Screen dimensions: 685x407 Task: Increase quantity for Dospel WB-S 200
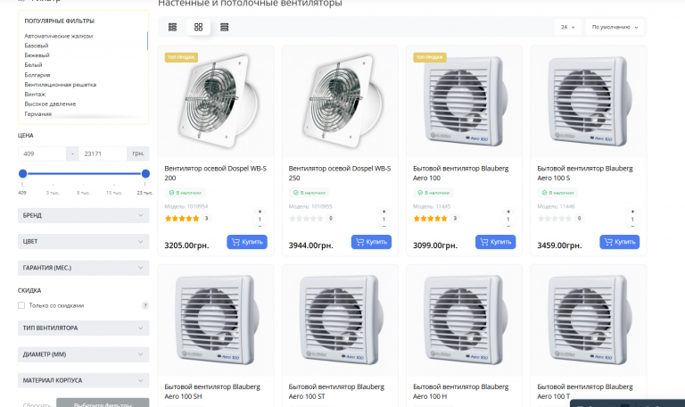(x=260, y=212)
